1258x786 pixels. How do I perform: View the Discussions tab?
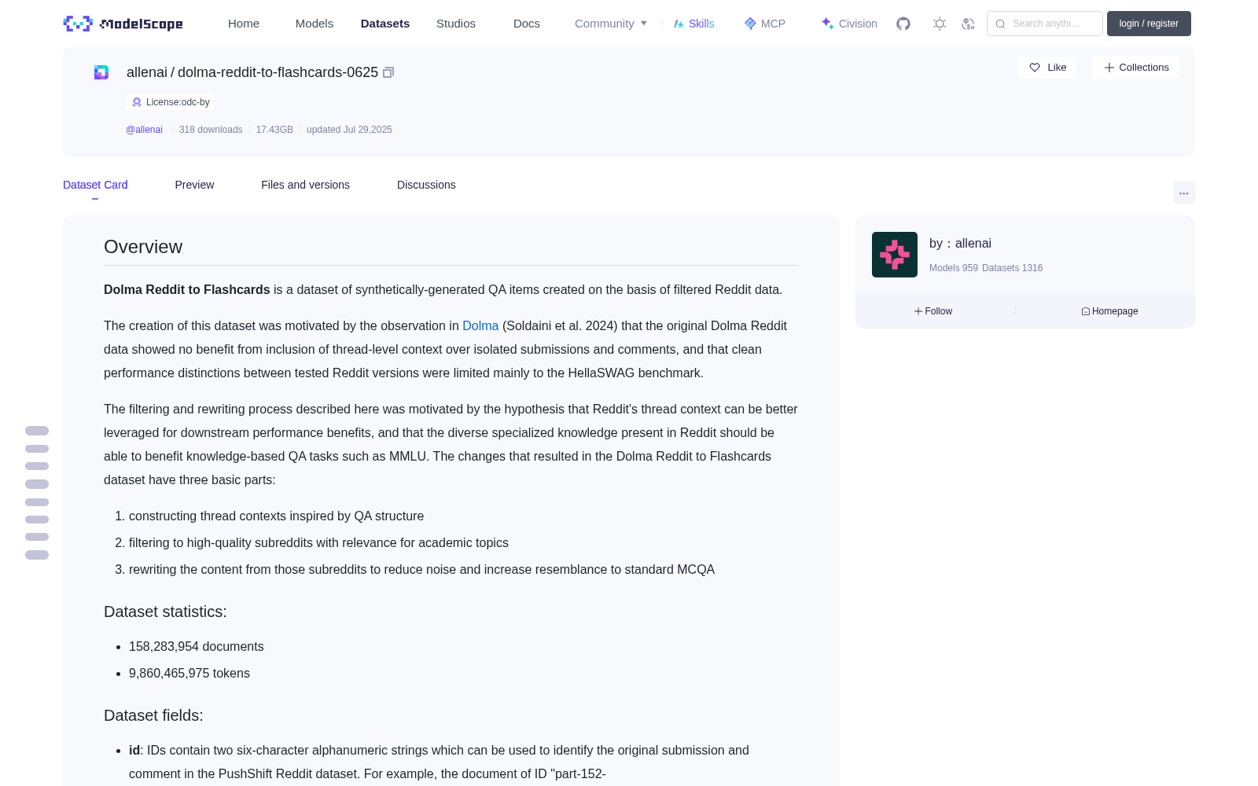(426, 185)
